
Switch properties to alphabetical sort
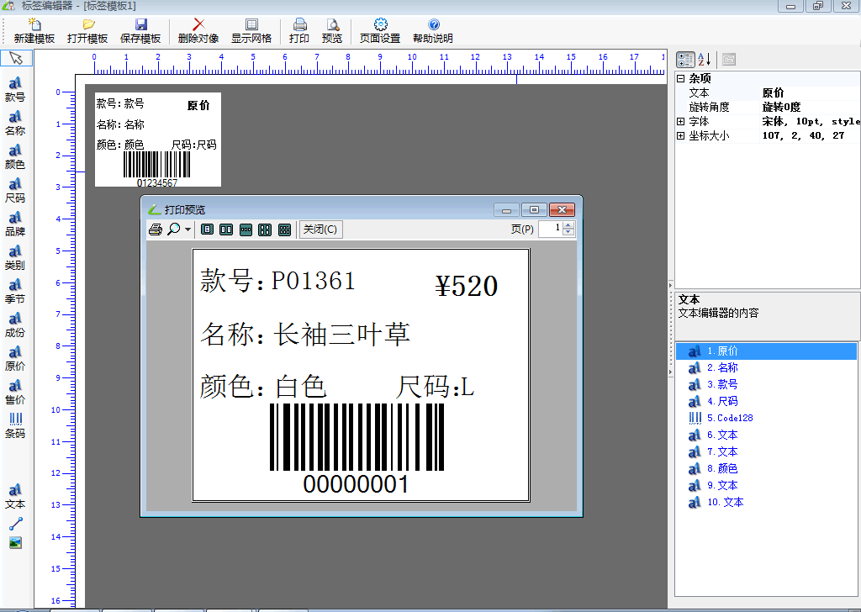click(705, 60)
